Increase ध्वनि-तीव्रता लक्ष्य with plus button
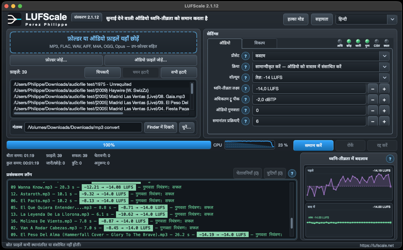 384,89
